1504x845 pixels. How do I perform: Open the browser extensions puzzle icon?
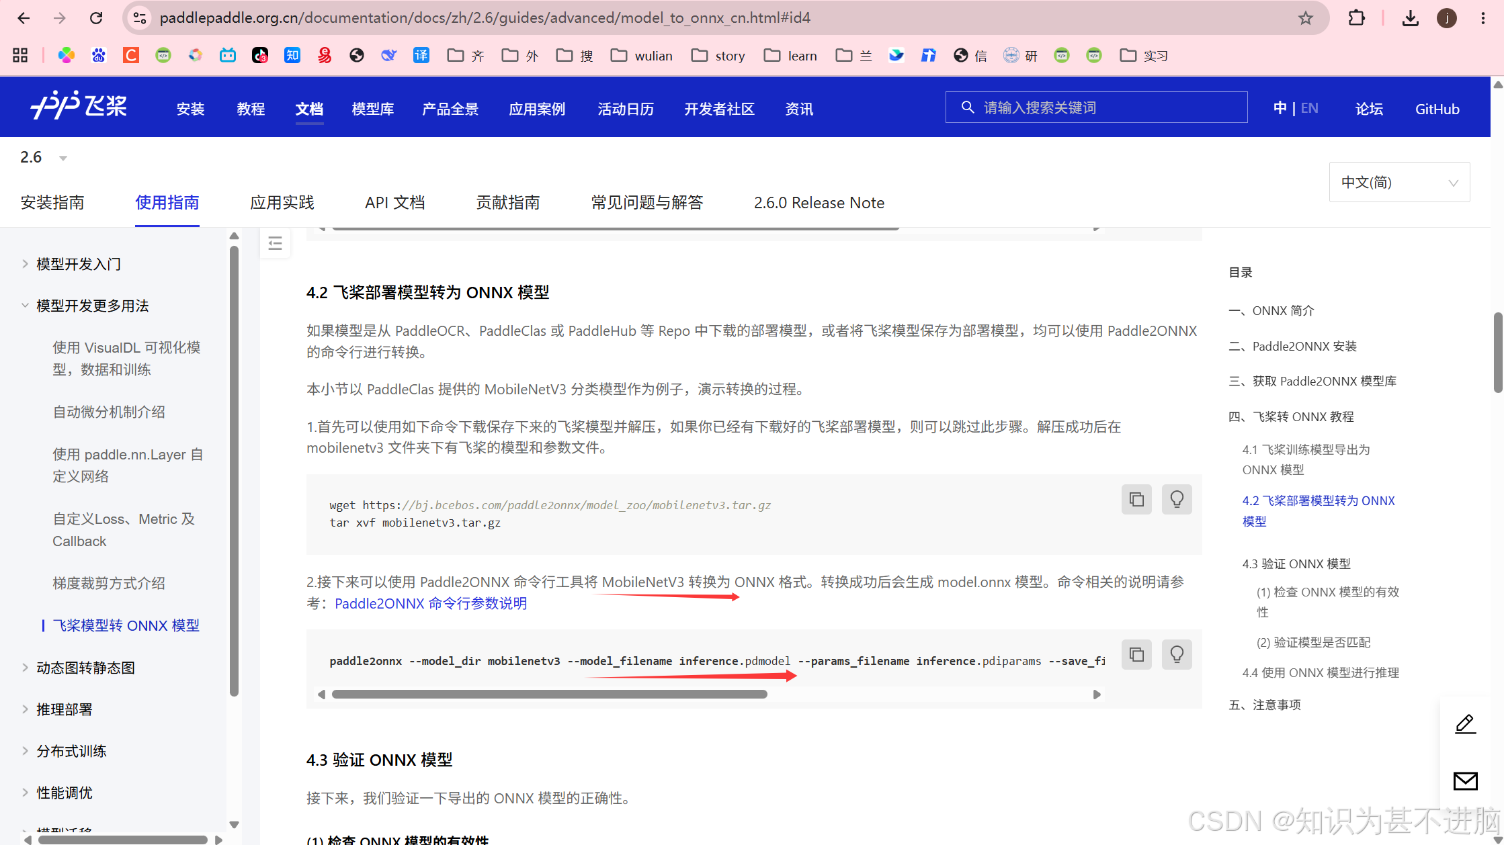[1356, 18]
